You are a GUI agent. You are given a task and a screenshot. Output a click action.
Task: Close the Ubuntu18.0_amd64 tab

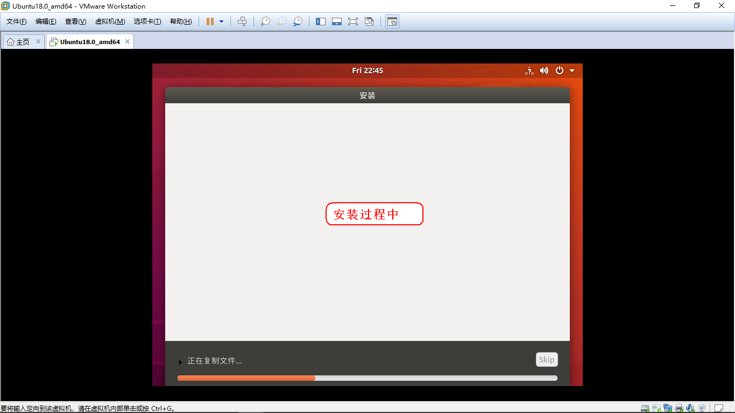128,41
